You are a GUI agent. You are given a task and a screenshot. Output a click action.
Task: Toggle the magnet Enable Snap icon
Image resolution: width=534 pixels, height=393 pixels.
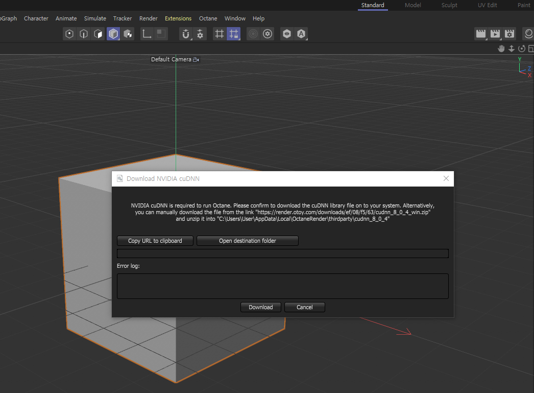[186, 34]
